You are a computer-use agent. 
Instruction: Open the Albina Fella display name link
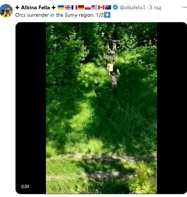[36, 7]
